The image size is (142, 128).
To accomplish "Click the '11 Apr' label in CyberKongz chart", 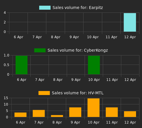I will [112, 80].
